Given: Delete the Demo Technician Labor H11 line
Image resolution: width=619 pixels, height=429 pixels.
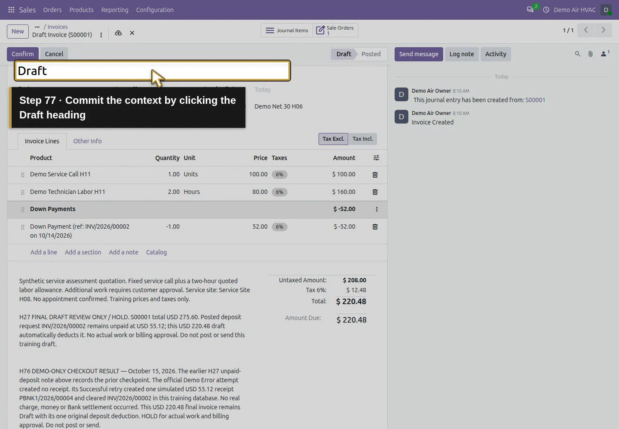Looking at the screenshot, I should (375, 192).
